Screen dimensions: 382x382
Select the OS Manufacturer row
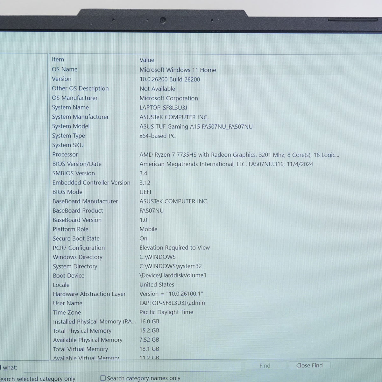tap(197, 98)
